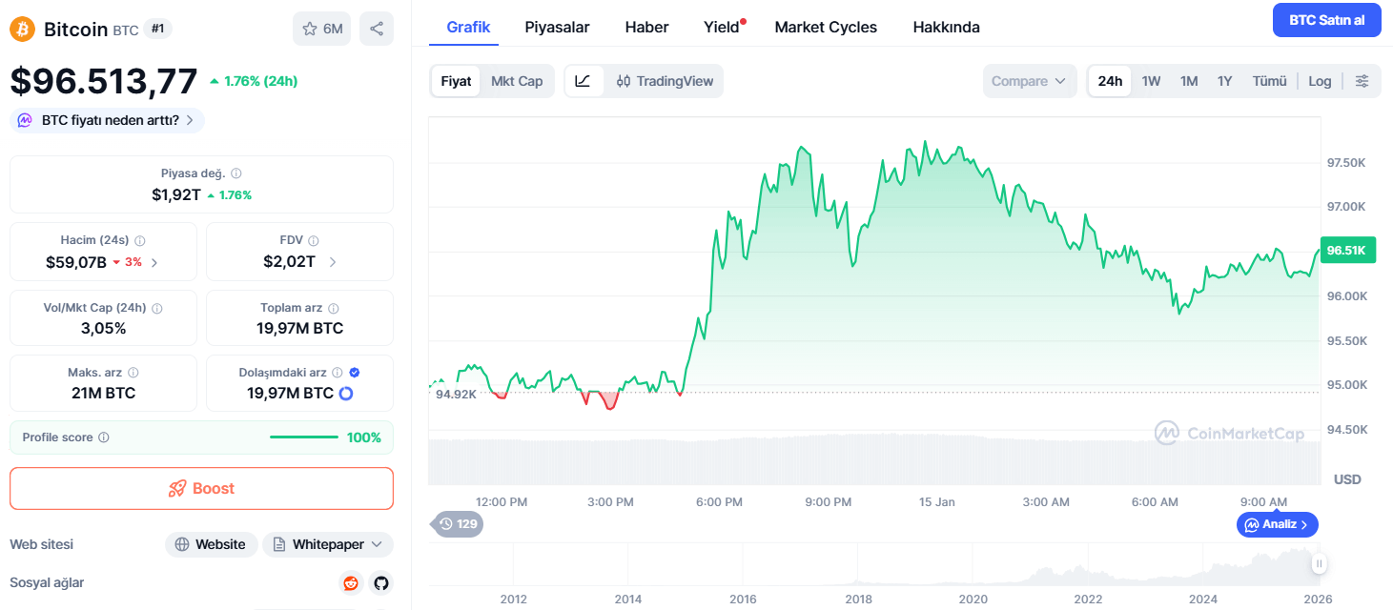Open Bitcoin's Reddit social icon
The width and height of the screenshot is (1393, 610).
pos(351,582)
